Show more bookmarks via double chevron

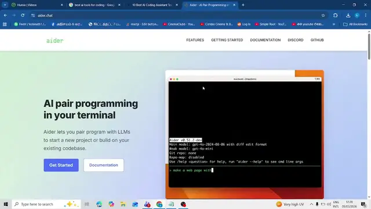334,24
